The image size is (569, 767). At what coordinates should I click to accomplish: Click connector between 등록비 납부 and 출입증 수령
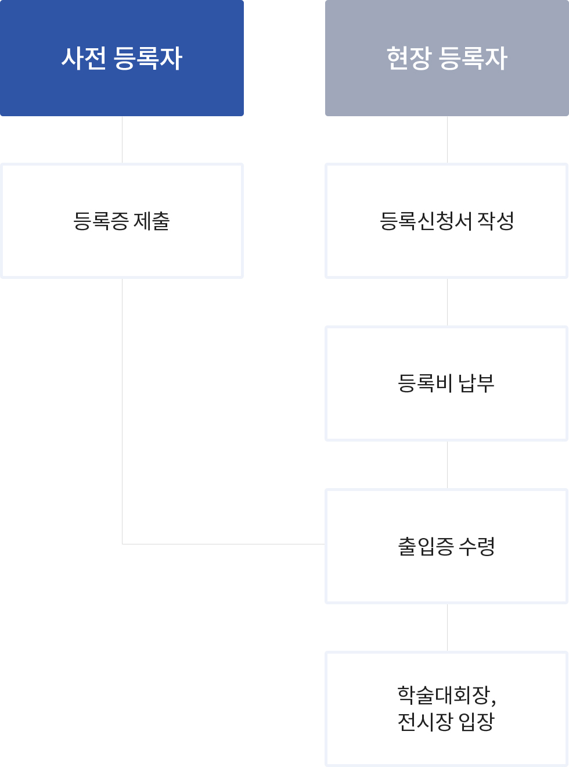tap(447, 465)
